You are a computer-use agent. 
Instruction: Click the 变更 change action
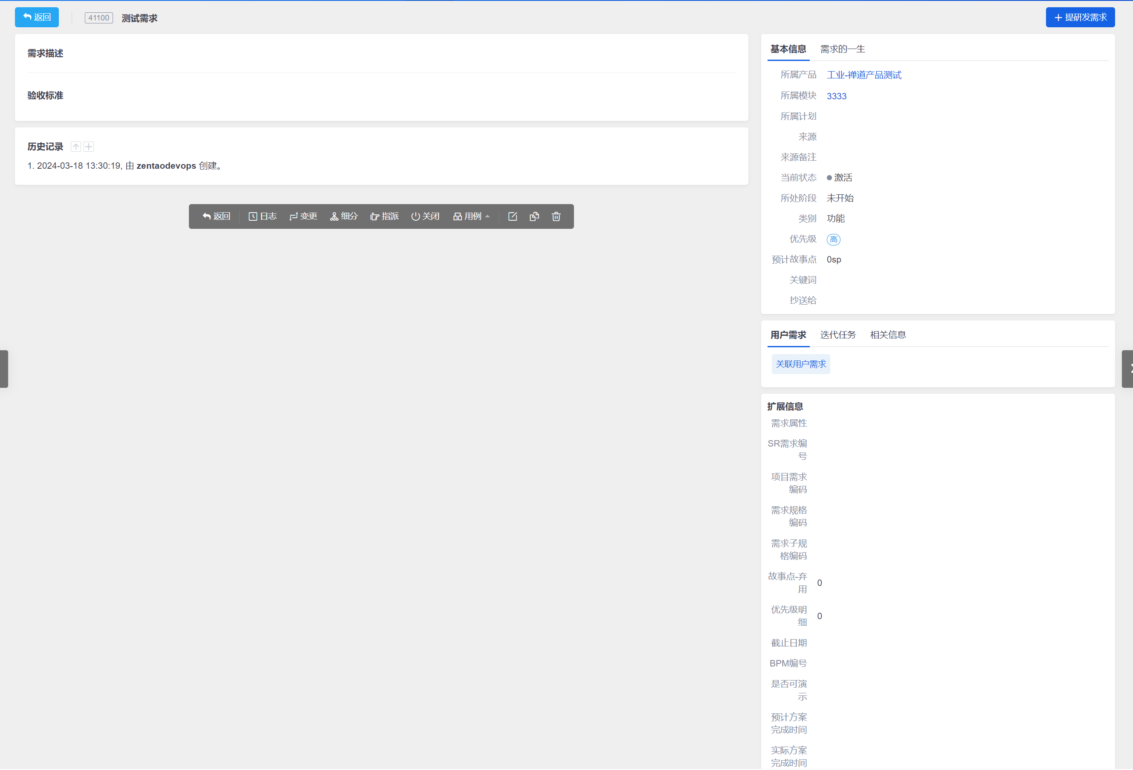coord(303,217)
